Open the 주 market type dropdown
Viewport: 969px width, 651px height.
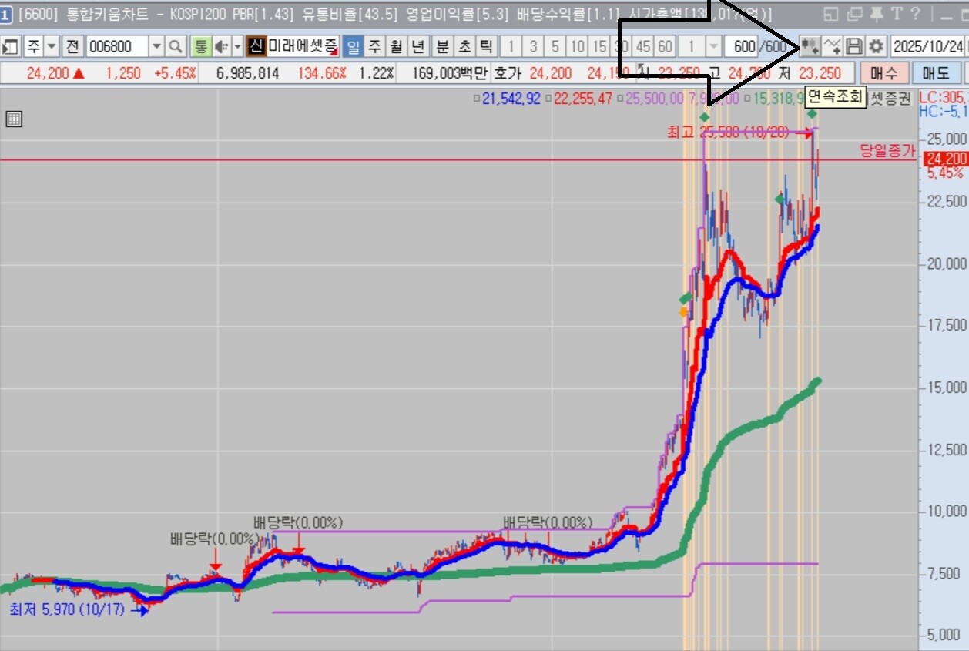click(52, 47)
